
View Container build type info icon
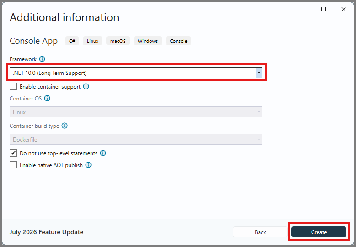(65, 126)
